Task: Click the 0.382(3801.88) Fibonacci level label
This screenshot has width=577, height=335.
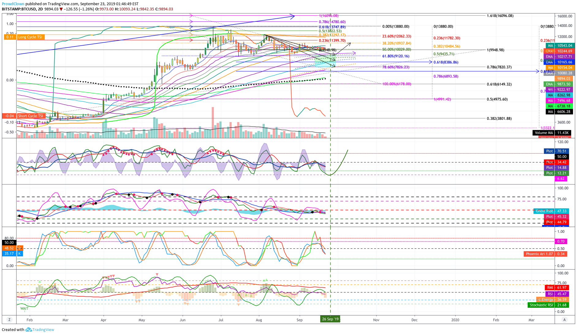Action: point(499,118)
